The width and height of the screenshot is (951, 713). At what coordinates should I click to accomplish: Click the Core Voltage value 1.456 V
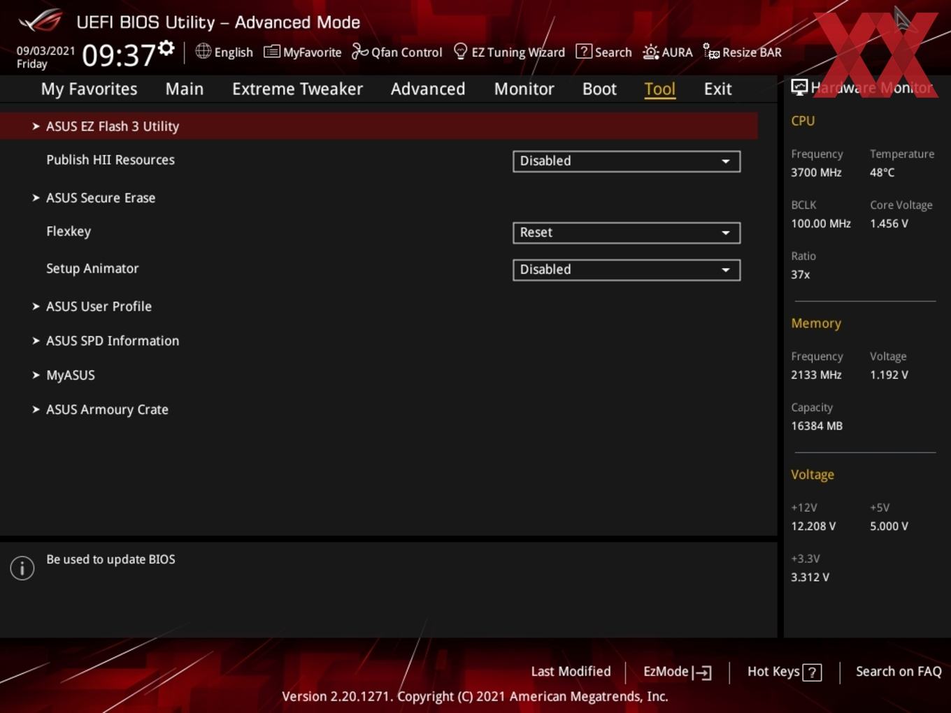(x=889, y=224)
